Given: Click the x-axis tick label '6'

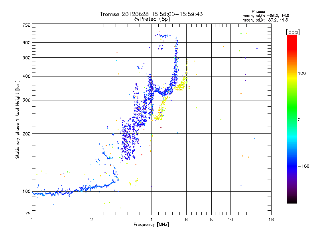Looking at the screenshot, I should pyautogui.click(x=186, y=219).
